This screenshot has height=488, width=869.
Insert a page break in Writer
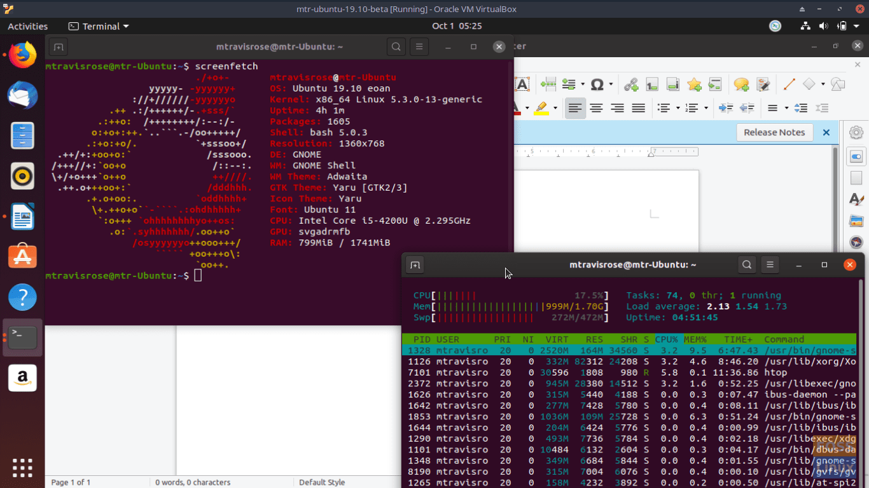tap(548, 84)
